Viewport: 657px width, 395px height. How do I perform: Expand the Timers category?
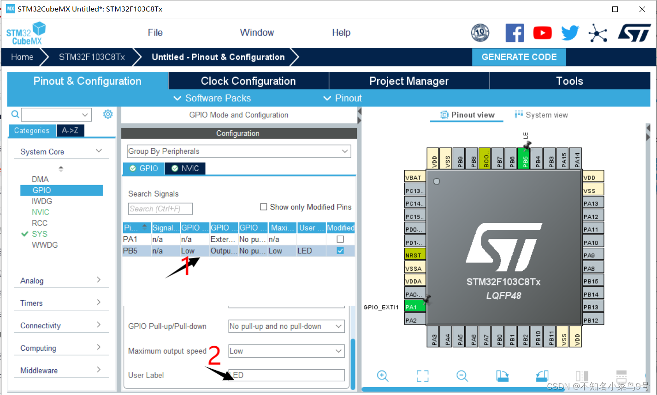(99, 302)
